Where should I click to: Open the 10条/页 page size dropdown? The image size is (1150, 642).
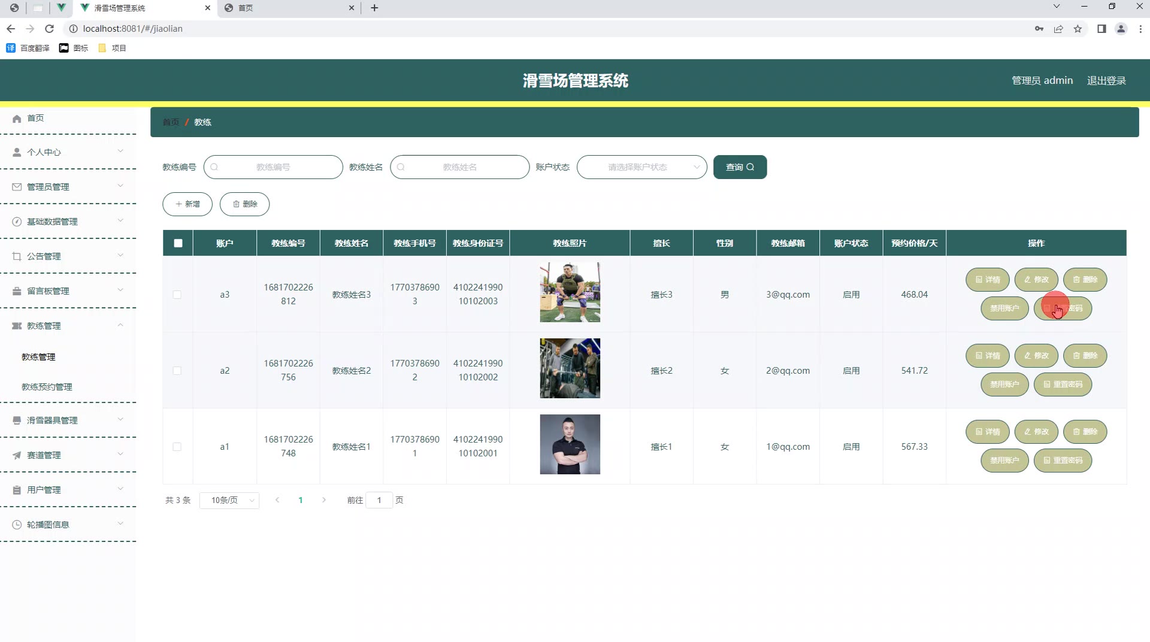[229, 500]
